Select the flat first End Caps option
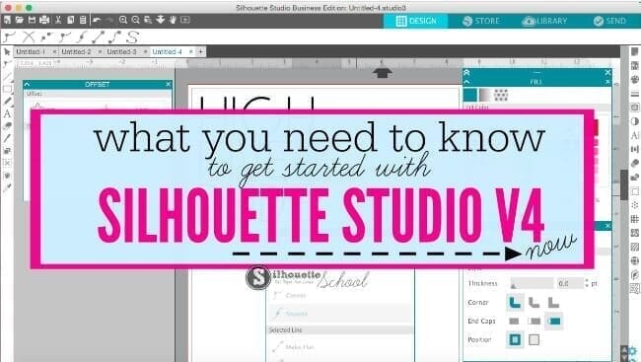The height and width of the screenshot is (362, 641). coord(514,322)
